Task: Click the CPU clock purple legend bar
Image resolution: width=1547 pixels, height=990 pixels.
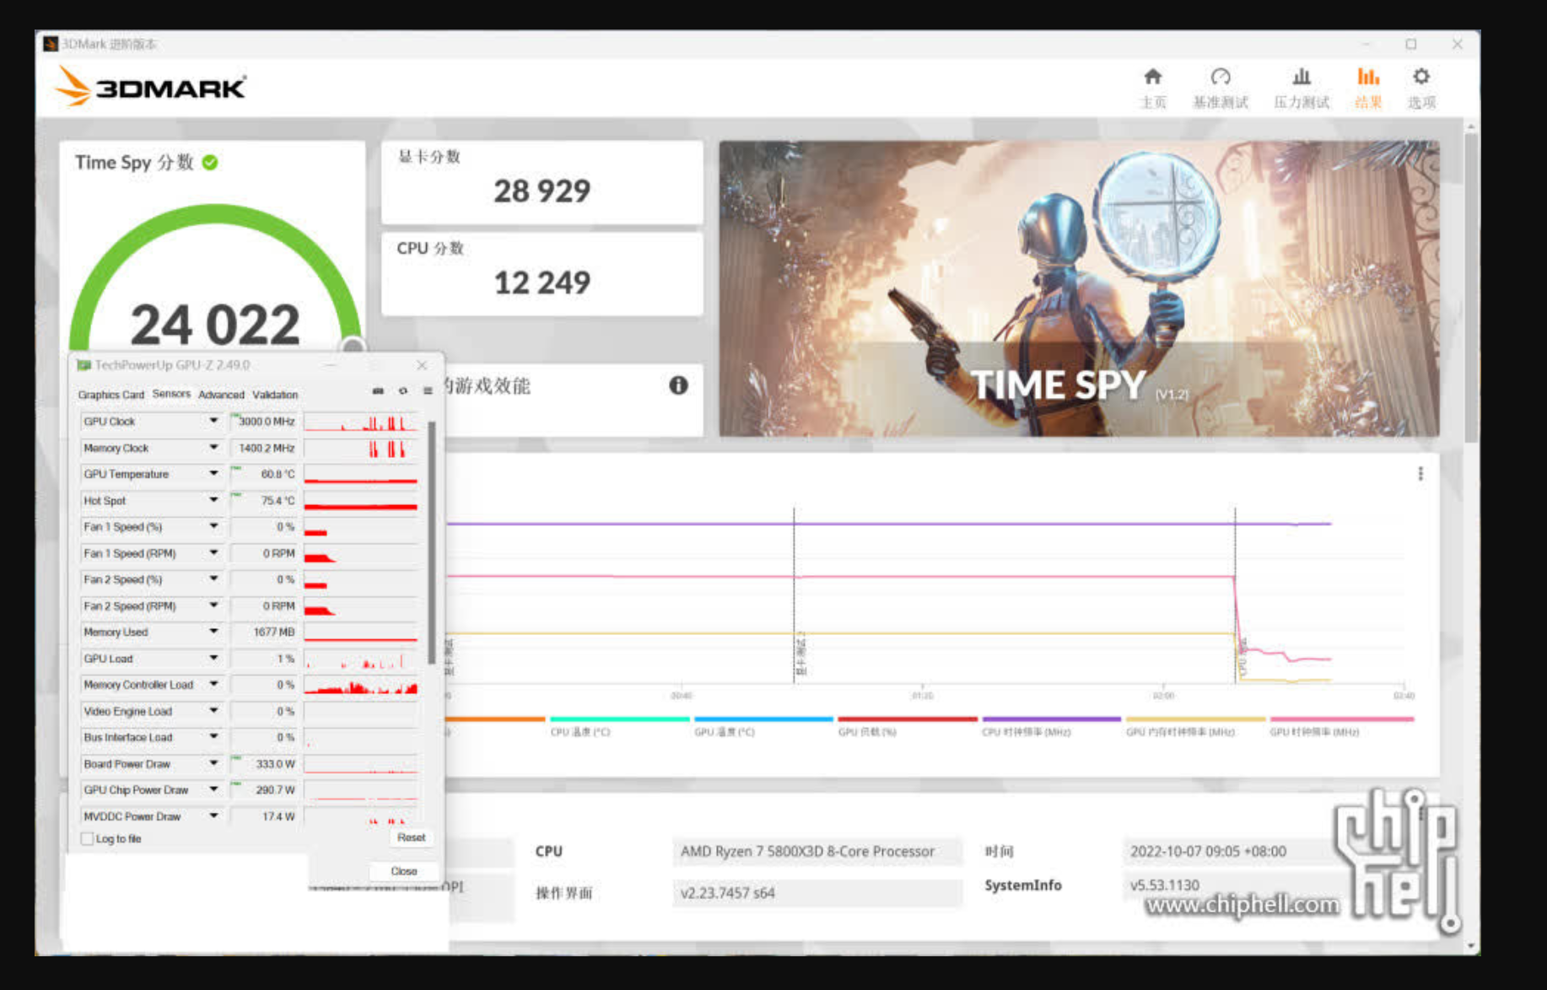Action: click(x=1052, y=719)
